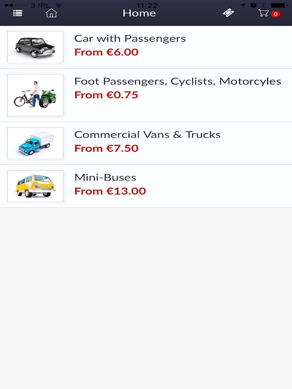Click the blue truck thumbnail
This screenshot has width=292, height=389.
click(35, 143)
